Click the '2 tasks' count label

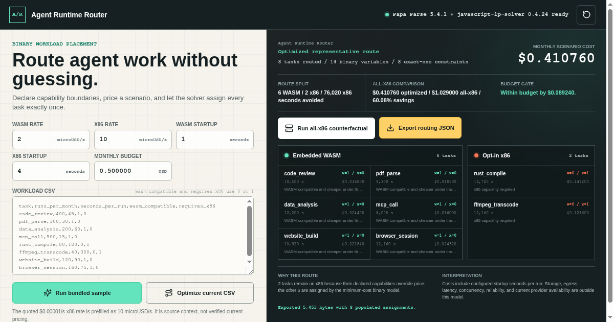tap(579, 155)
